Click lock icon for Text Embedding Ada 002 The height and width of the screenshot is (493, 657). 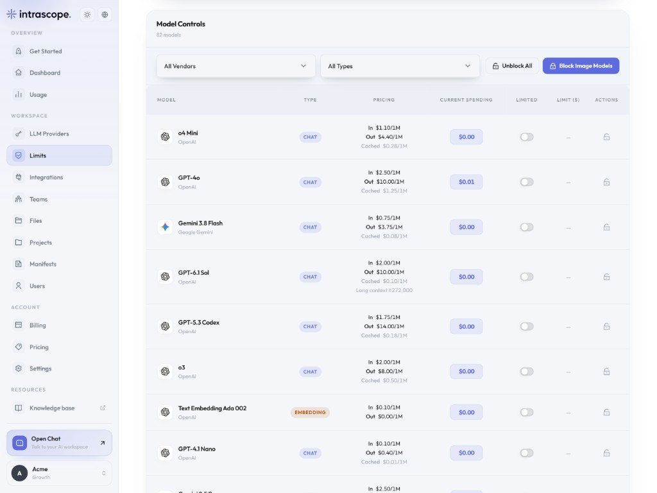(606, 413)
